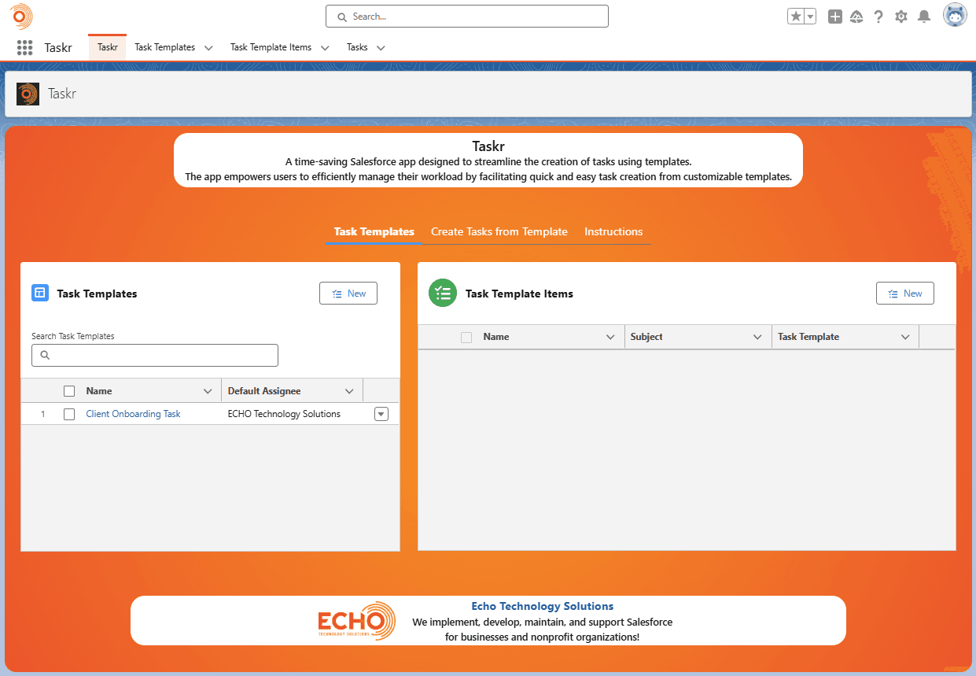The image size is (976, 676).
Task: Click row number 1 in Task Templates
Action: pyautogui.click(x=43, y=414)
